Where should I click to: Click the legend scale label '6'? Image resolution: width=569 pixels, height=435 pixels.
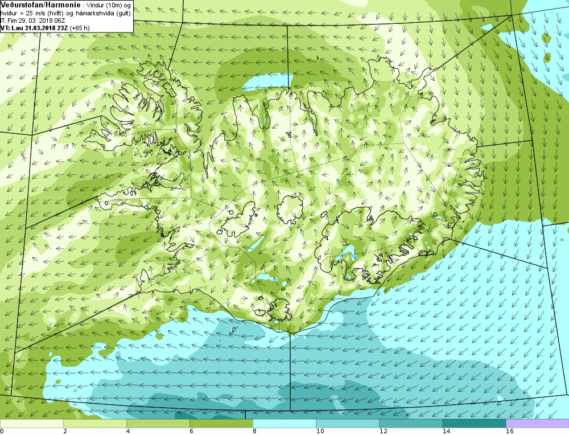[x=191, y=431]
